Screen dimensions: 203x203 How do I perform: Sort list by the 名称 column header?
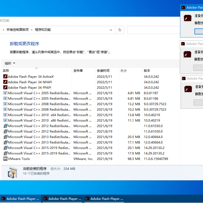click(37, 71)
